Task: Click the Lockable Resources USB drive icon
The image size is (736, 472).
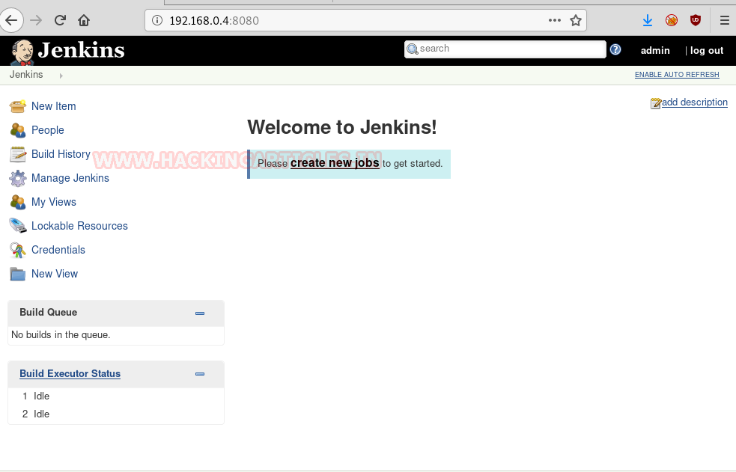Action: point(18,226)
